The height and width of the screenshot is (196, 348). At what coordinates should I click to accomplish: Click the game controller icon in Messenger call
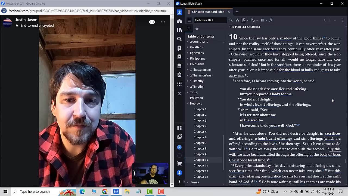click(152, 22)
